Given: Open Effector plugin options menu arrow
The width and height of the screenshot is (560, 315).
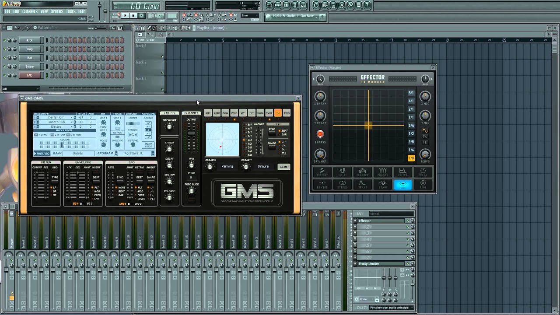Looking at the screenshot, I should (312, 68).
